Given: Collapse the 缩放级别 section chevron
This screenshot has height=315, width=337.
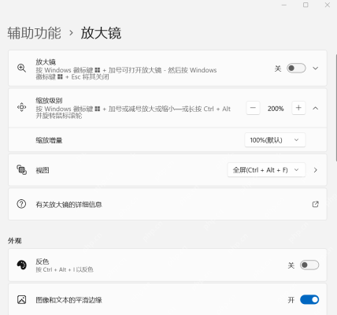Looking at the screenshot, I should [x=316, y=108].
